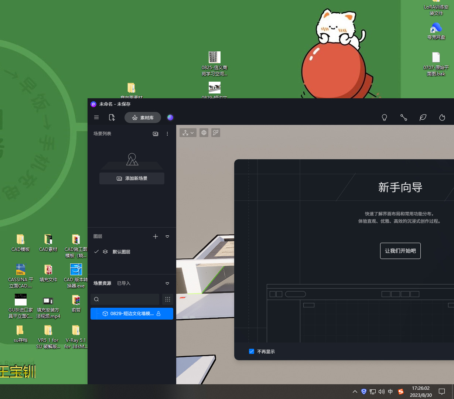Open the CAD 版本转换器.exe icon

click(76, 276)
